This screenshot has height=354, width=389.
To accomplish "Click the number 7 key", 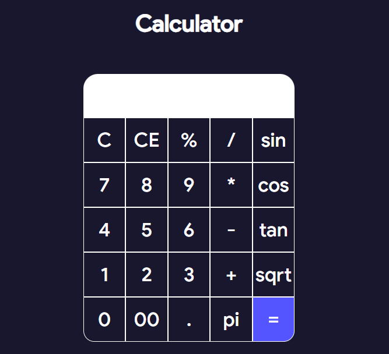I will tap(104, 185).
